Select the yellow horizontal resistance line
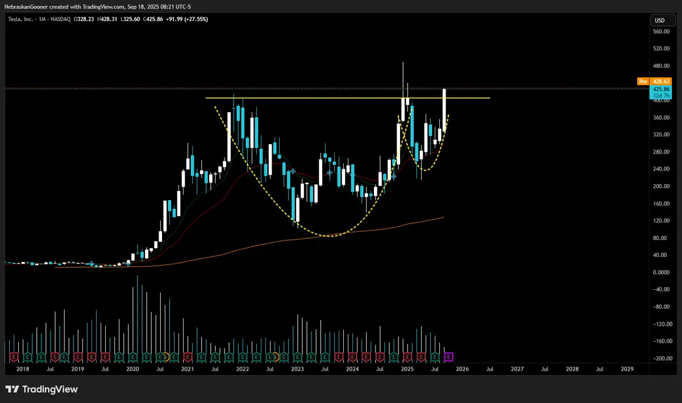Viewport: 682px width, 403px height. point(347,98)
